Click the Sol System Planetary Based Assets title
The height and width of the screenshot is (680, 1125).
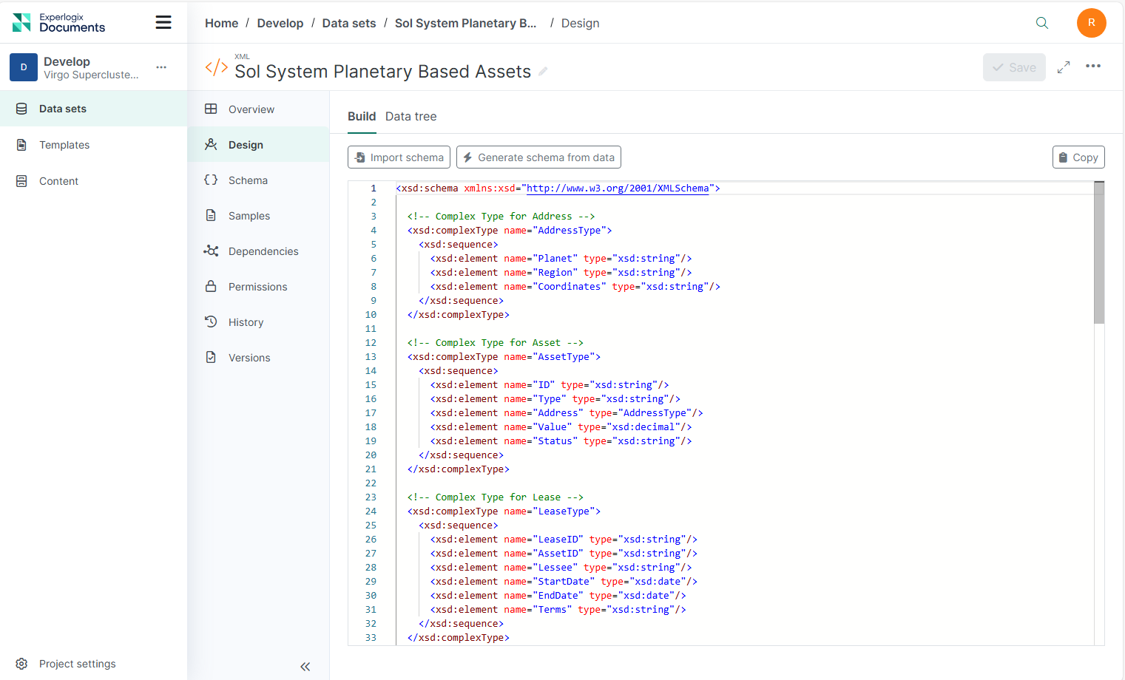(382, 72)
